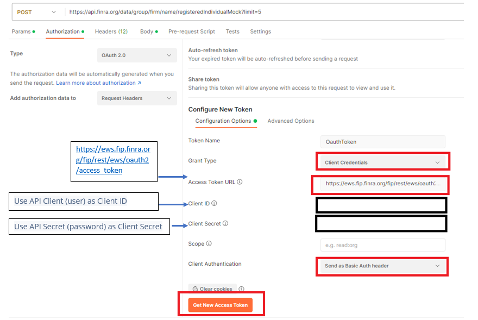The height and width of the screenshot is (320, 478).
Task: Click info icon beside Access Token URL
Action: (240, 182)
